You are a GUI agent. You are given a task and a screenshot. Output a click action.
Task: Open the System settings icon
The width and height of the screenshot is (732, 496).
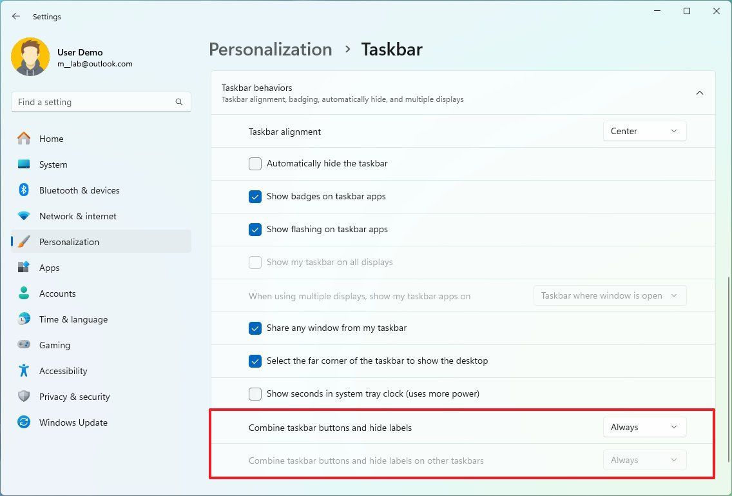[x=24, y=164]
